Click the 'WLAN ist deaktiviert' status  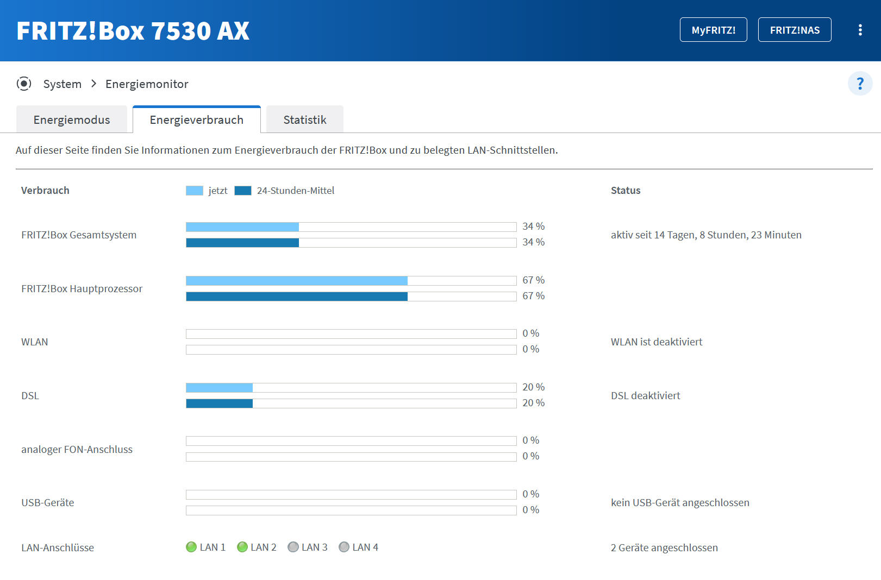tap(657, 342)
